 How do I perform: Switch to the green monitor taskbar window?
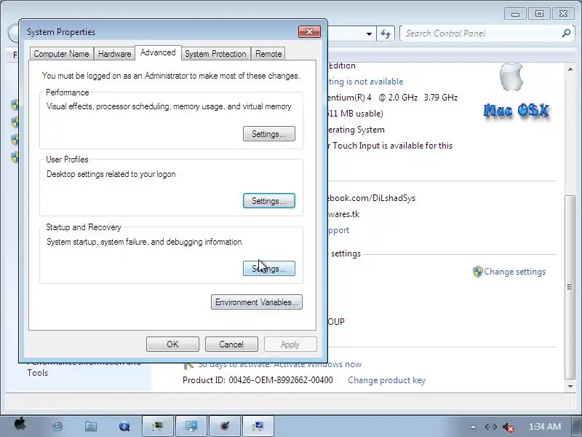[158, 426]
